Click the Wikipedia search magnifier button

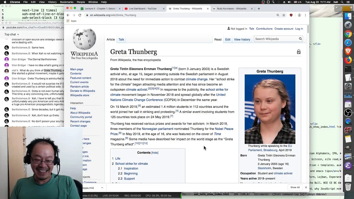point(300,39)
